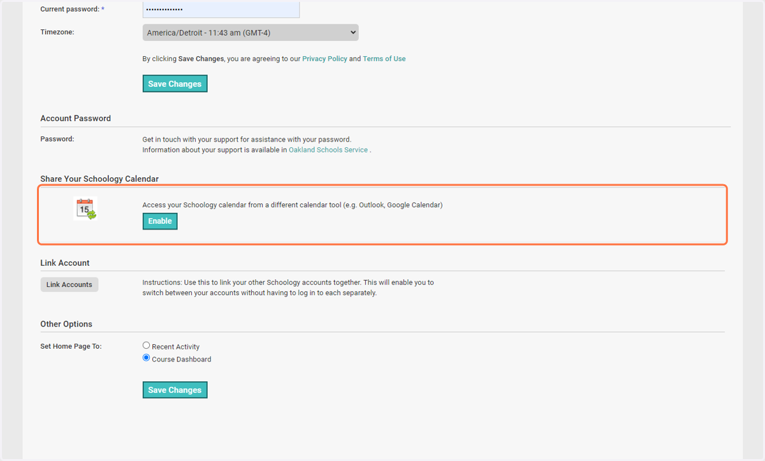Click the Account Password heading
The width and height of the screenshot is (765, 461).
click(x=75, y=119)
